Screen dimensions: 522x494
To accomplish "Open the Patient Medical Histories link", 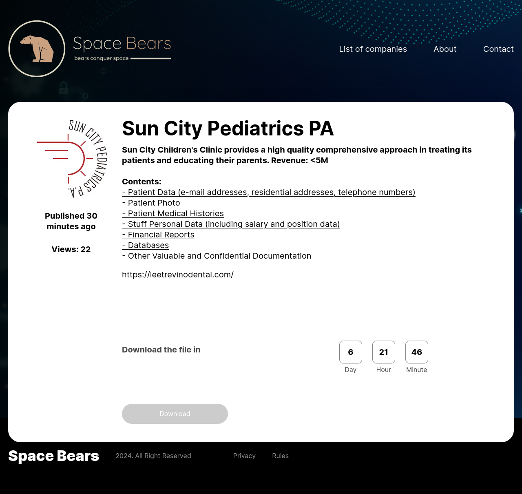I will coord(173,213).
